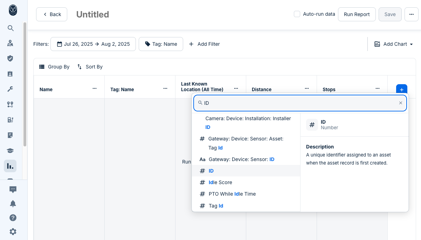The width and height of the screenshot is (421, 240).
Task: Open the safety shield icon in sidebar
Action: coord(11,58)
